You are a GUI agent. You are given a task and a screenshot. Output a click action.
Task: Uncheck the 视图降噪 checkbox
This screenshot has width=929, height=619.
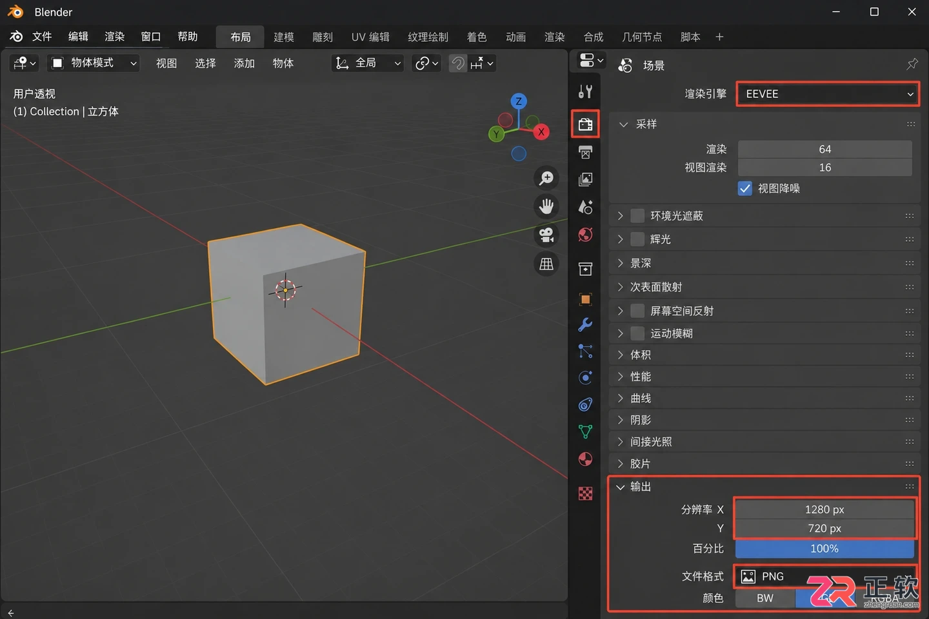(x=745, y=188)
